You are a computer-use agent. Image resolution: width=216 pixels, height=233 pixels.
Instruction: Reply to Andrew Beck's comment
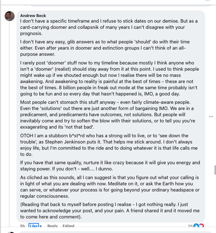click(x=52, y=226)
